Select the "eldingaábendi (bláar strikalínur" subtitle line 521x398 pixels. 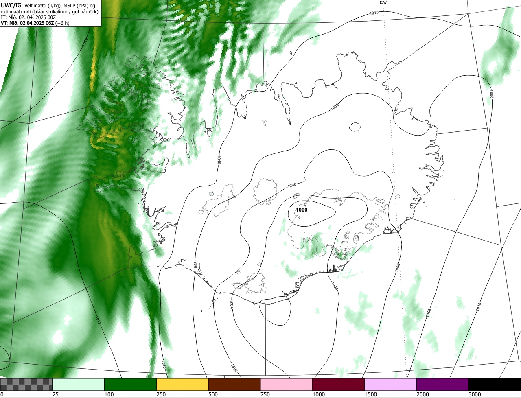pyautogui.click(x=49, y=11)
